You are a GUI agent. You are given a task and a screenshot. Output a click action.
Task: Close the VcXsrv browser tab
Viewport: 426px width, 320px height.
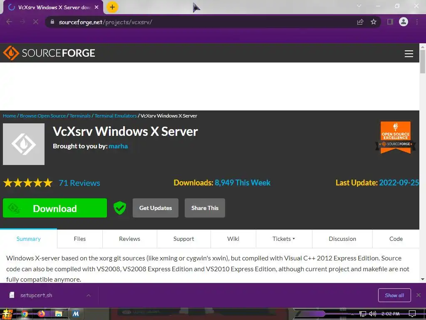tap(97, 7)
